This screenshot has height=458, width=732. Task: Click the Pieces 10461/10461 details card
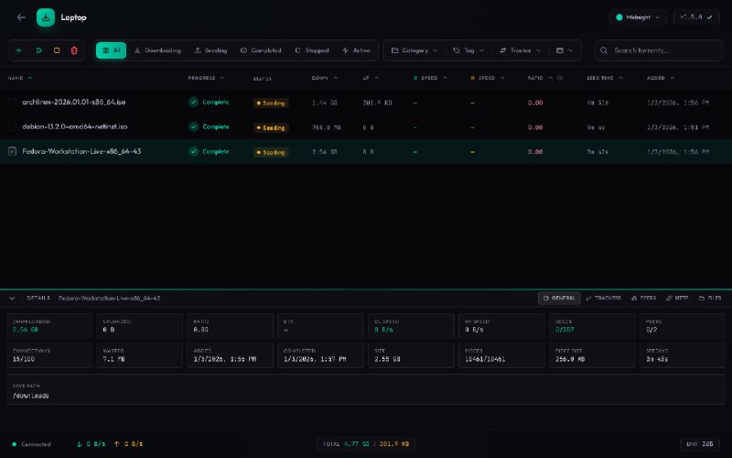tap(501, 355)
